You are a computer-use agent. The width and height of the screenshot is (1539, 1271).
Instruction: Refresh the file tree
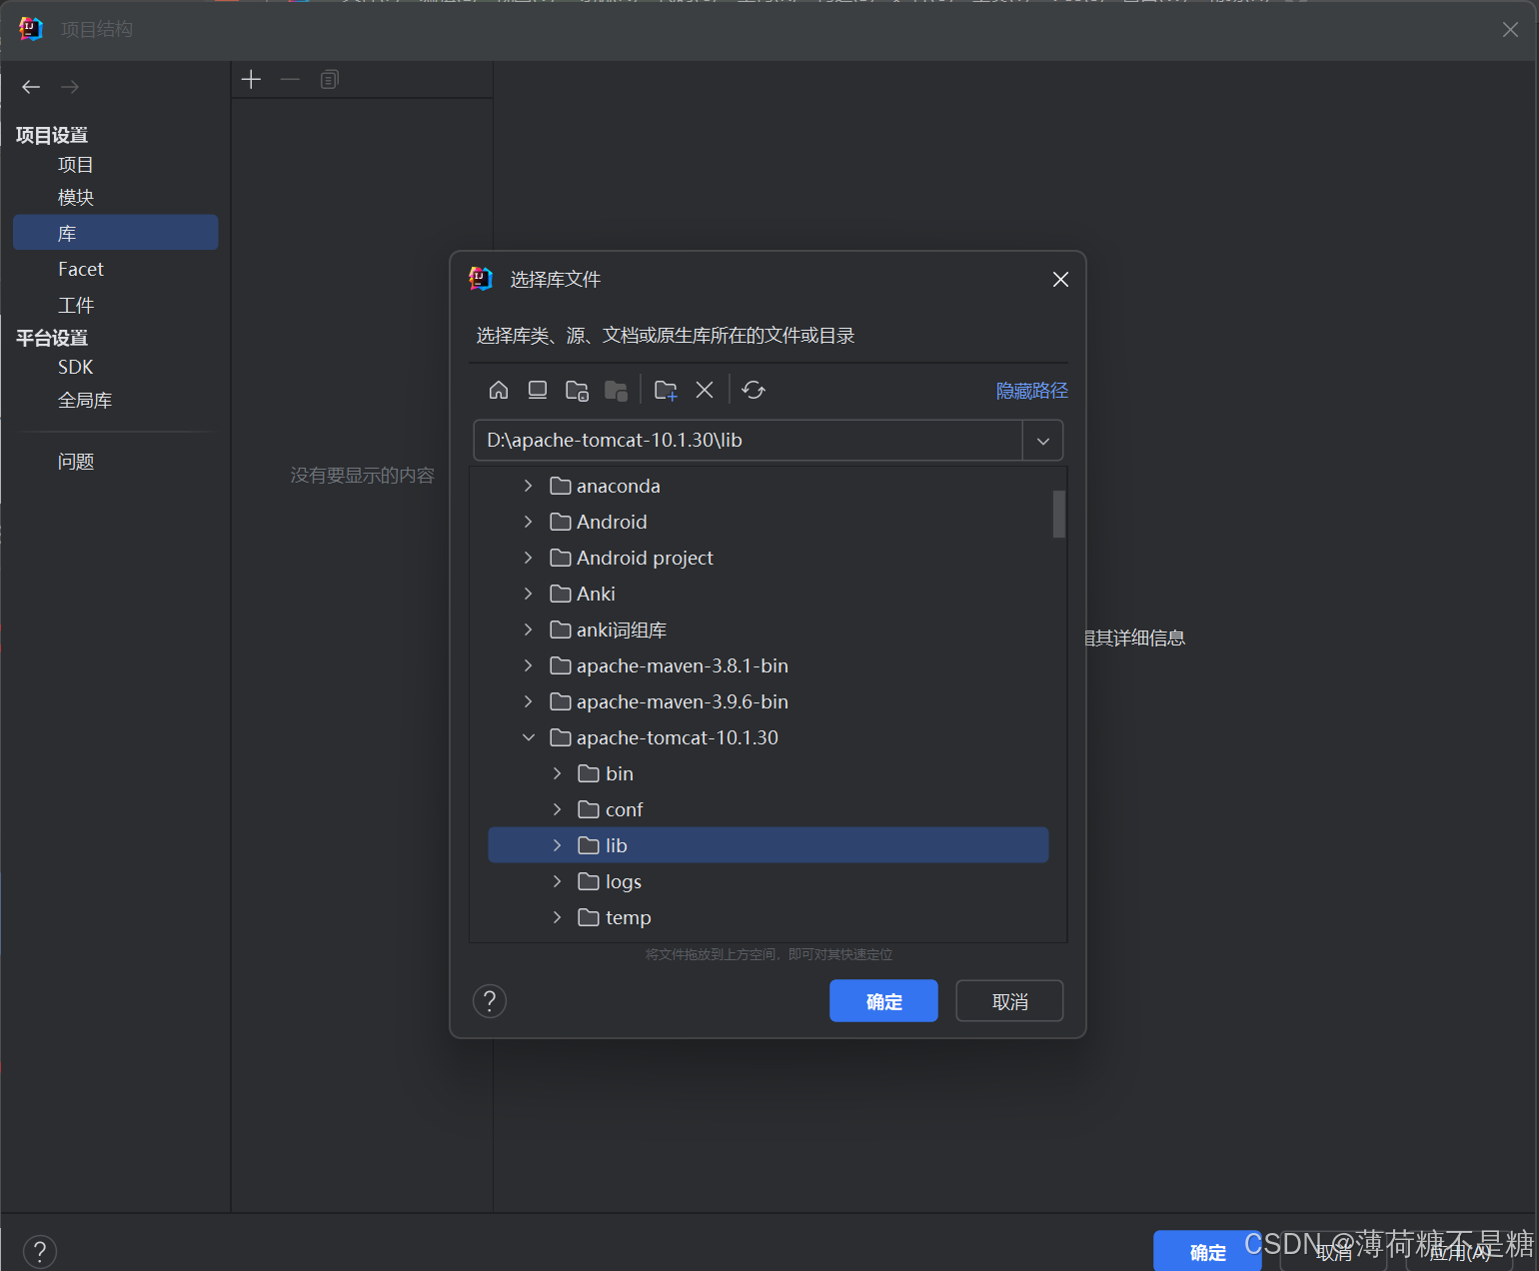coord(754,390)
